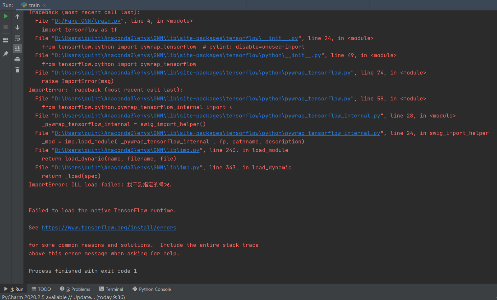This screenshot has width=497, height=300.
Task: Open the 6: Problems tool window tab
Action: (x=75, y=289)
